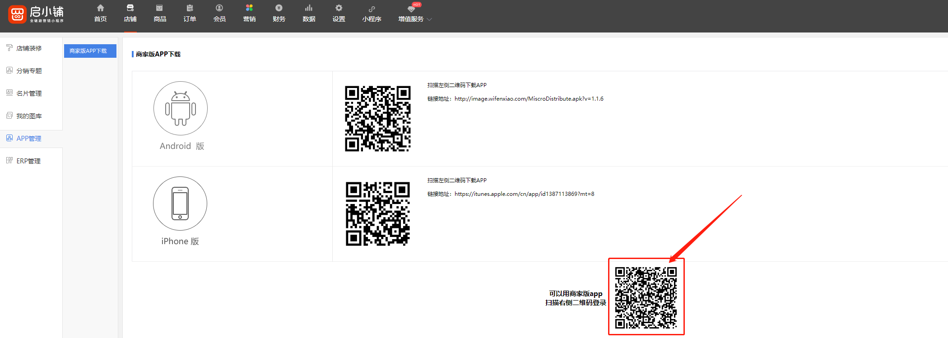This screenshot has width=948, height=338.
Task: Open the 增值服务 top navigation label
Action: pyautogui.click(x=411, y=19)
